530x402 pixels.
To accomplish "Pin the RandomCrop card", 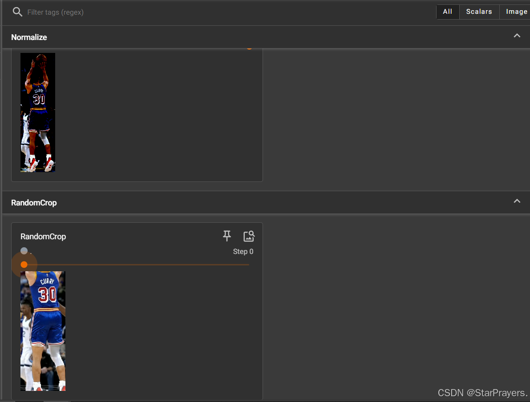I will pos(227,236).
